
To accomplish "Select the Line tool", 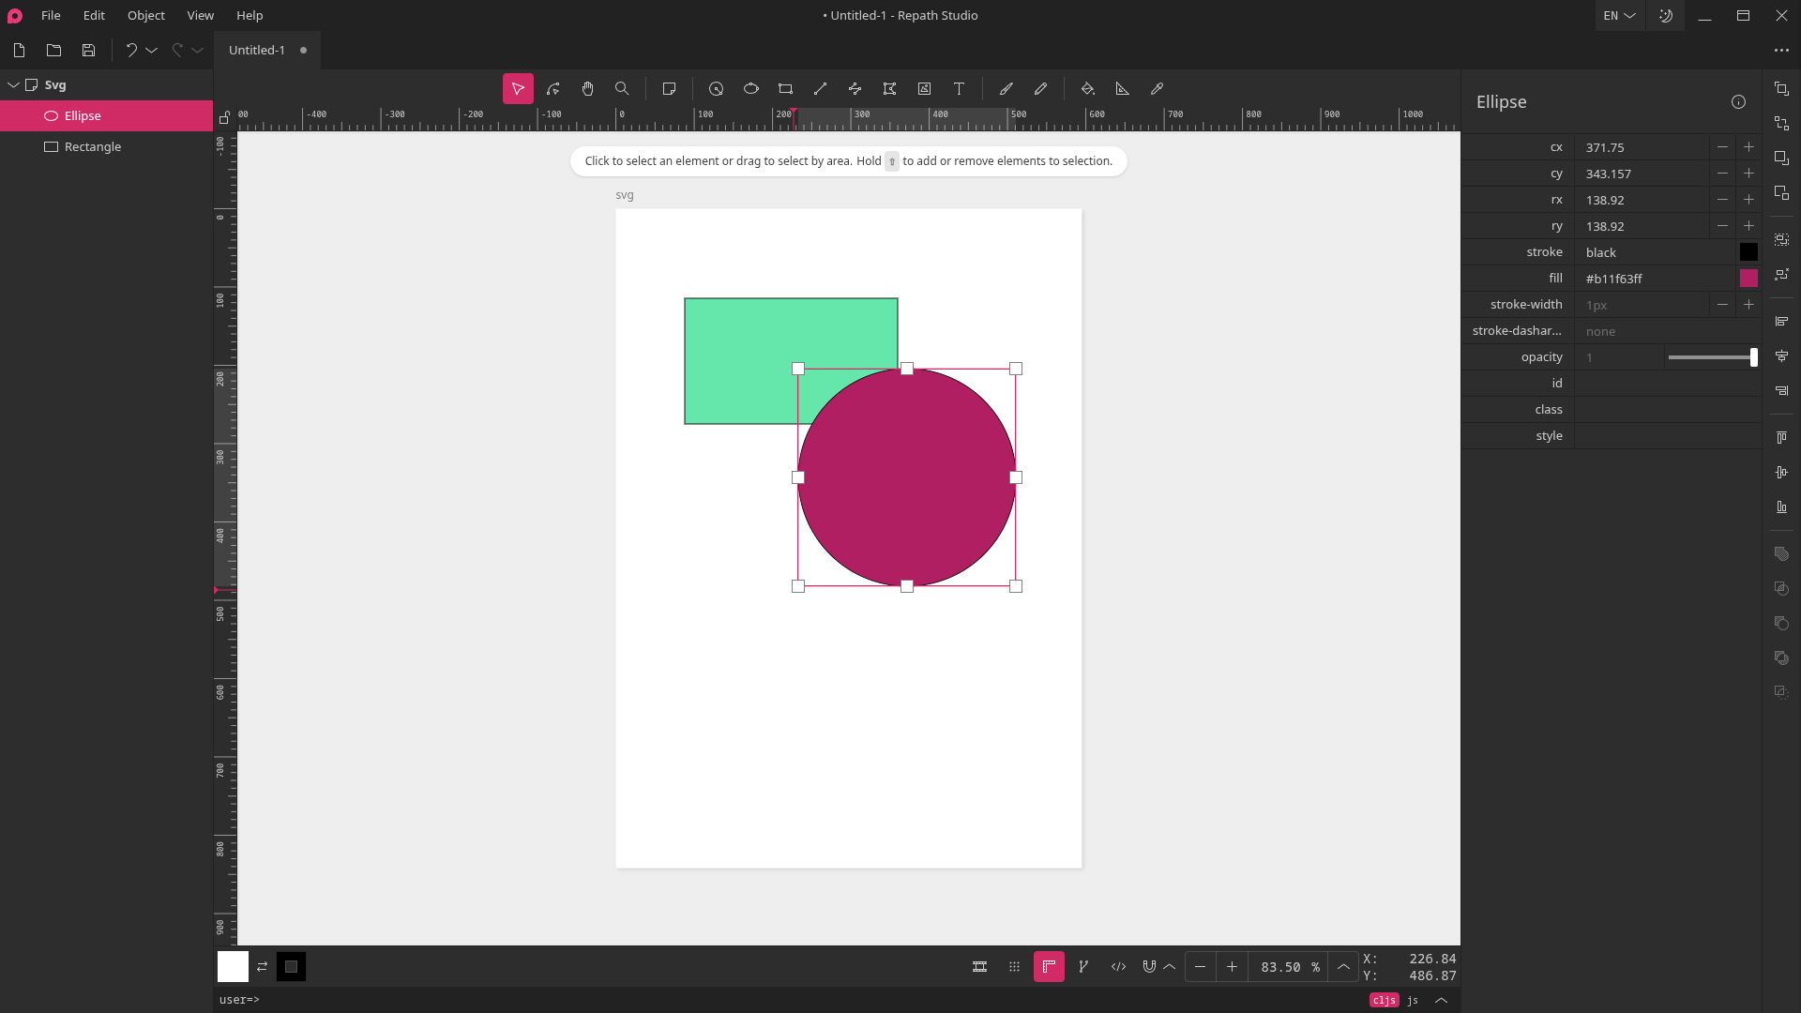I will pos(820,89).
